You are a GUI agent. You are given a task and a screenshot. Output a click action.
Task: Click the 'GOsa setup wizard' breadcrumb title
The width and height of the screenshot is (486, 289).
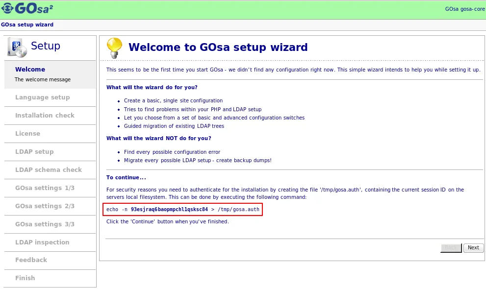click(27, 24)
